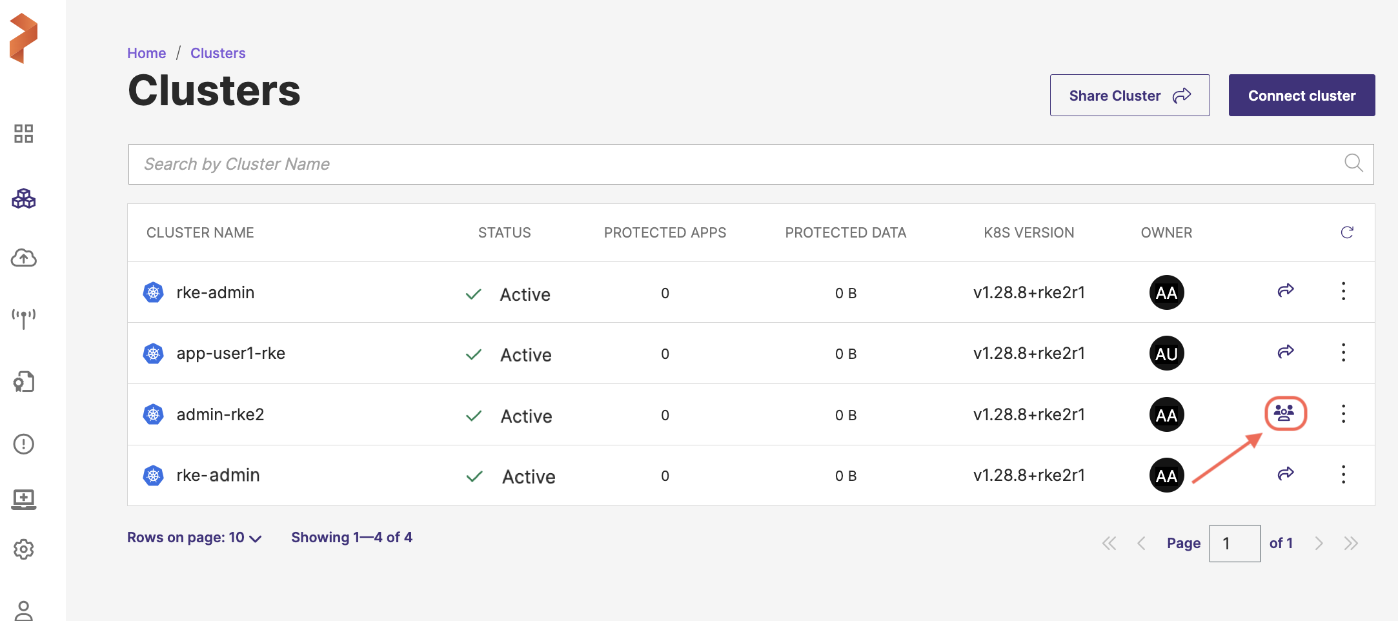Open the cloud upload backup icon
Viewport: 1398px width, 621px height.
click(24, 258)
